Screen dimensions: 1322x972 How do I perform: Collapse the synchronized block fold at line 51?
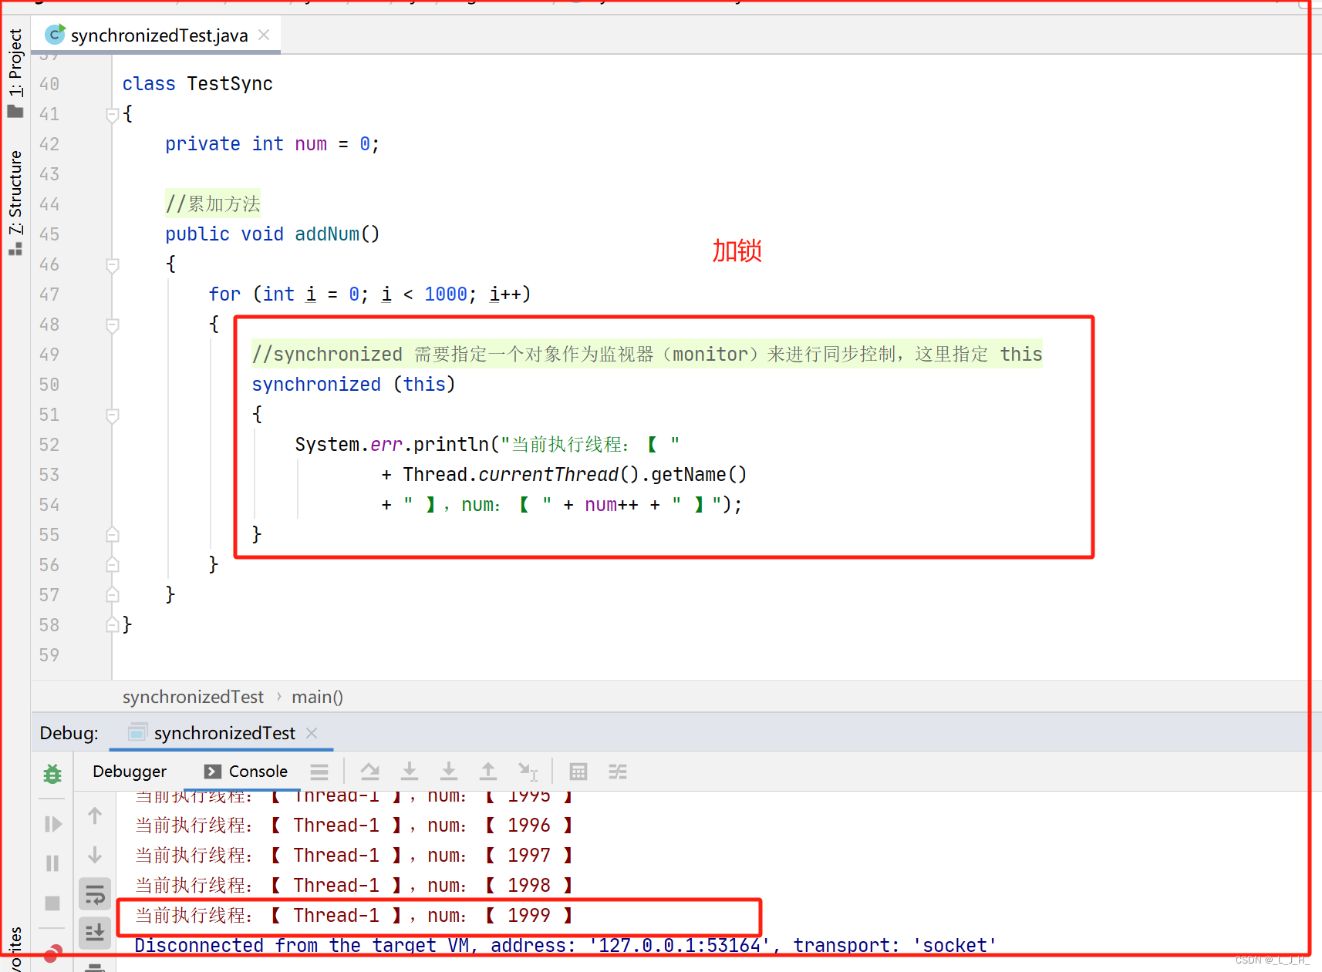click(112, 416)
